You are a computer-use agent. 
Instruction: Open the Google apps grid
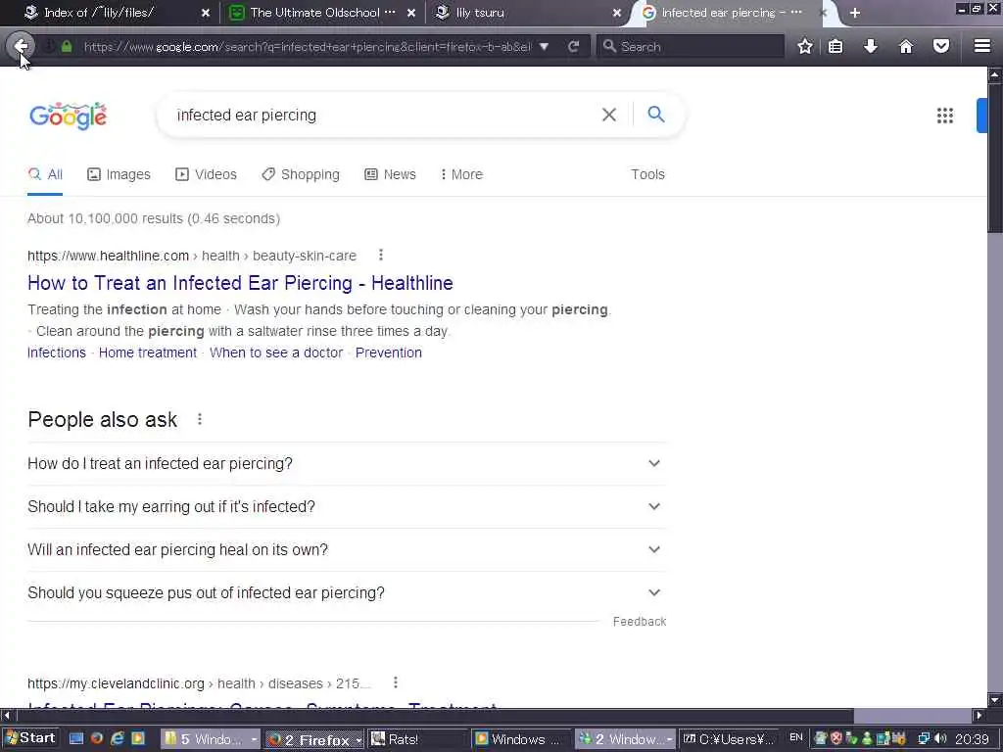945,116
